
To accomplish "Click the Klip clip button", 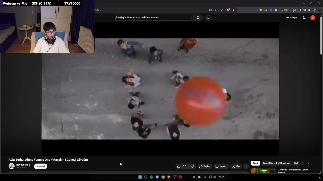I will coord(236,166).
